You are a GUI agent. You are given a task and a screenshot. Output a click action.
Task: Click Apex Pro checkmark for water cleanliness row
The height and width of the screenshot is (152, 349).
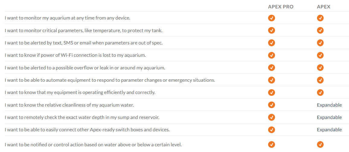pyautogui.click(x=271, y=105)
